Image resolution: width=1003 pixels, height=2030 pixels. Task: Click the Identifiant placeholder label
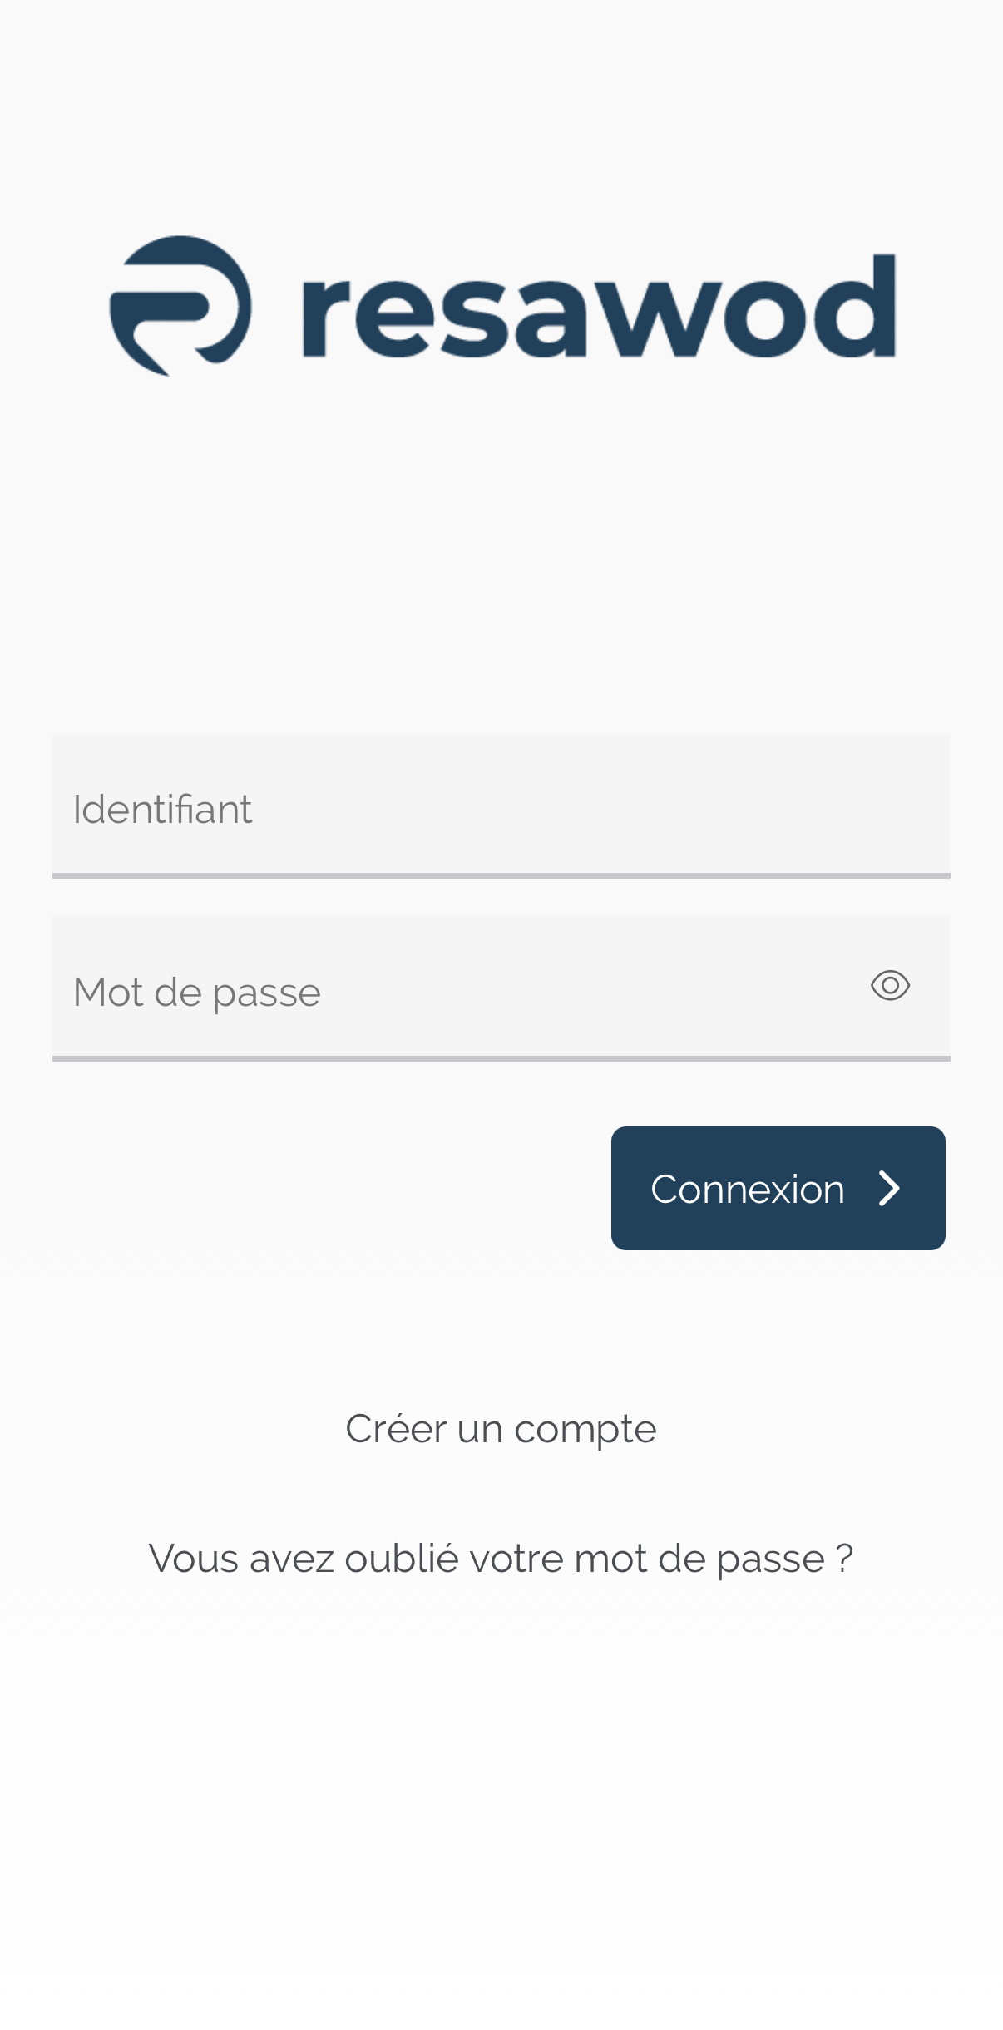point(162,810)
